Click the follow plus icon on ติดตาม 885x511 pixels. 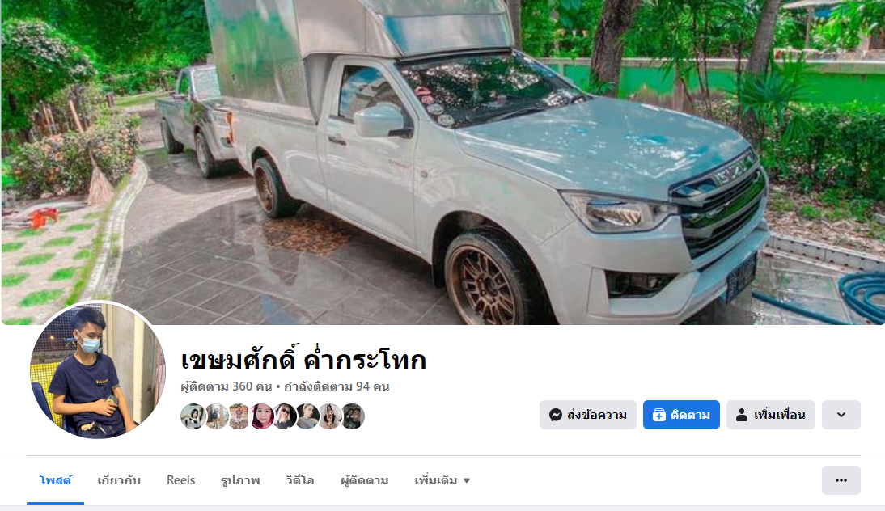(658, 415)
